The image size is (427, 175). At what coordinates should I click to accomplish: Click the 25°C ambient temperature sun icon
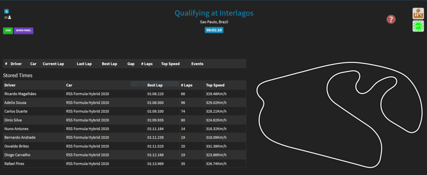[x=418, y=26]
